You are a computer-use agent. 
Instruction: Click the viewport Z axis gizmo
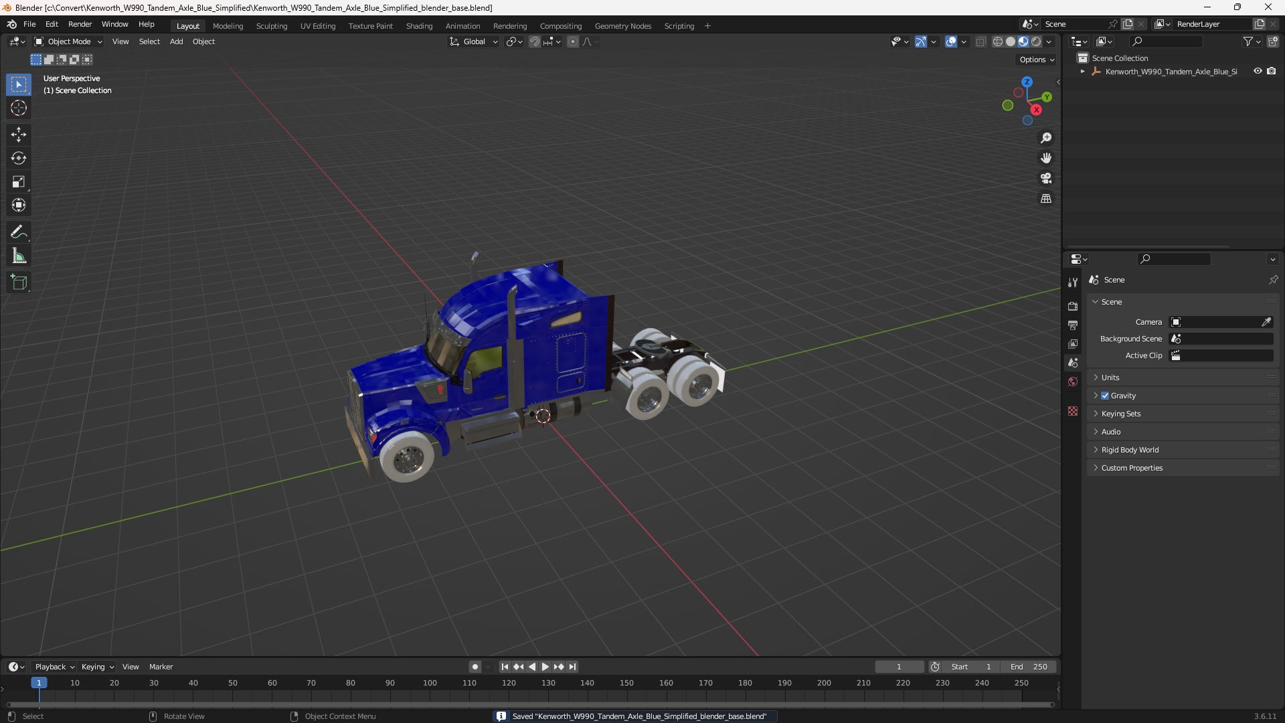coord(1027,82)
